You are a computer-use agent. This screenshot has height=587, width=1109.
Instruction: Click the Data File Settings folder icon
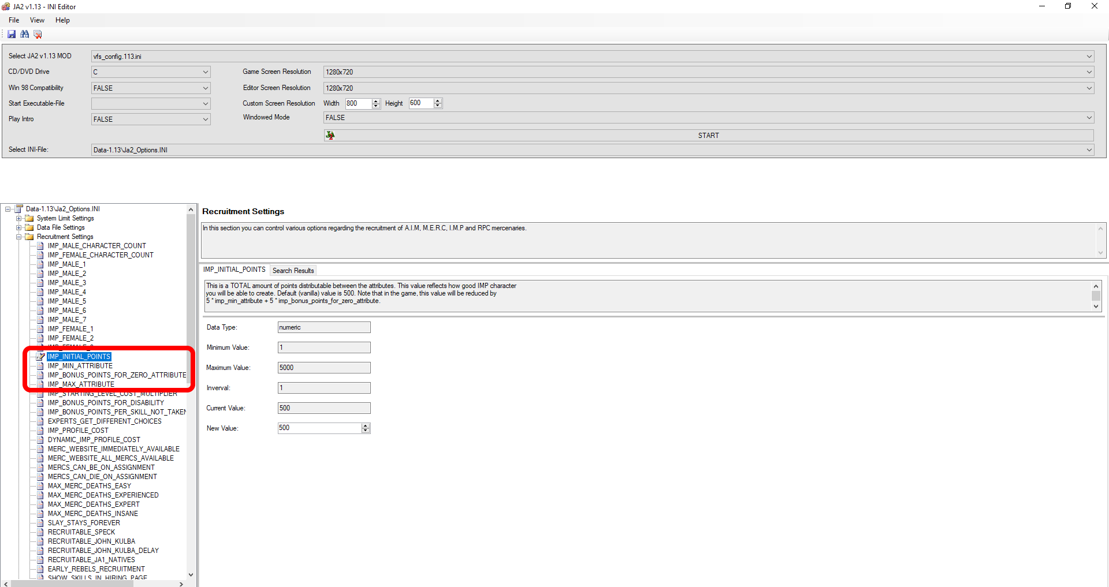tap(29, 227)
